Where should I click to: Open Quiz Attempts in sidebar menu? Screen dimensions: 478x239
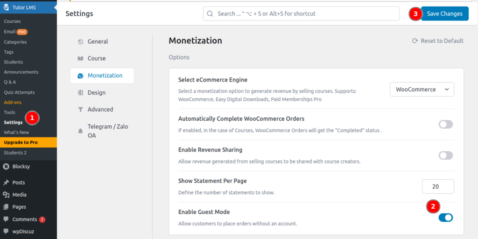coord(19,92)
